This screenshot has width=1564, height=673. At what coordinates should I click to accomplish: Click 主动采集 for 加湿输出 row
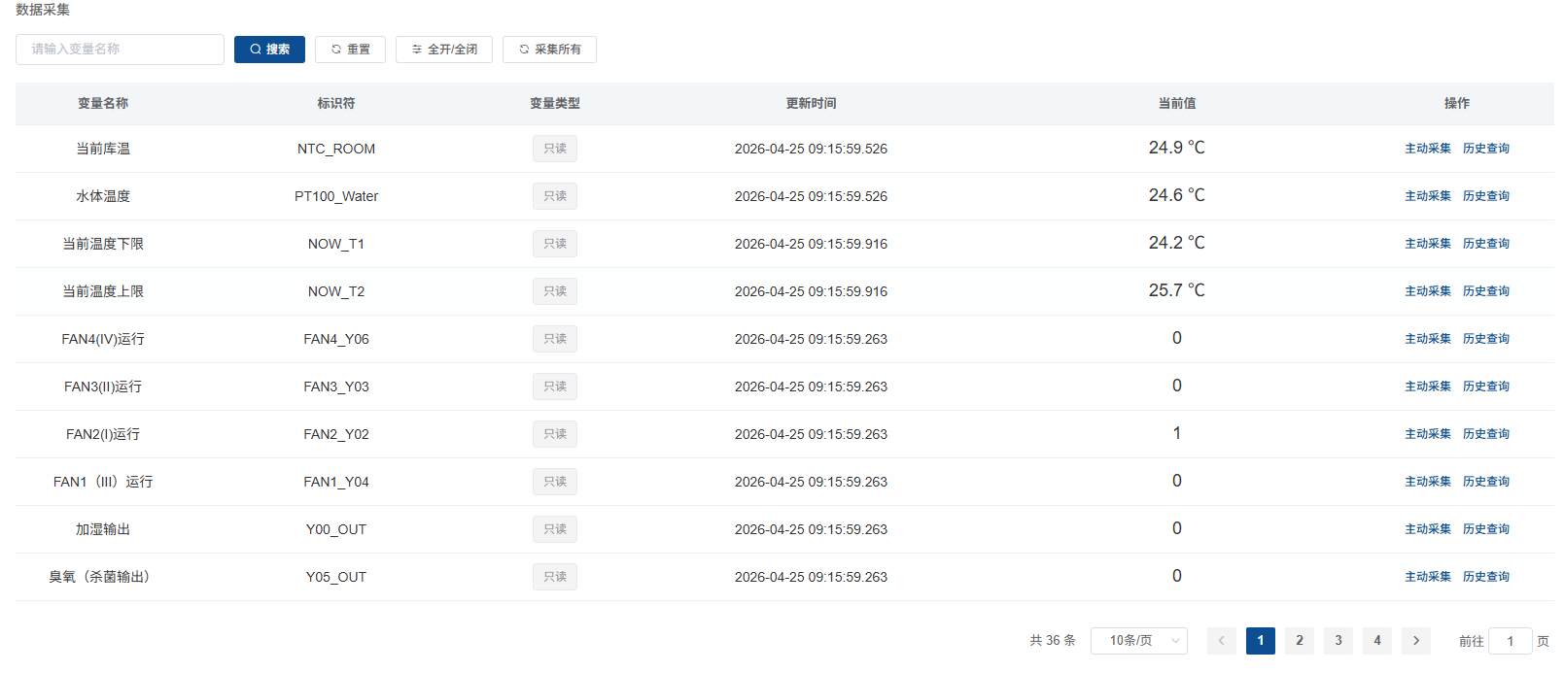pyautogui.click(x=1428, y=529)
